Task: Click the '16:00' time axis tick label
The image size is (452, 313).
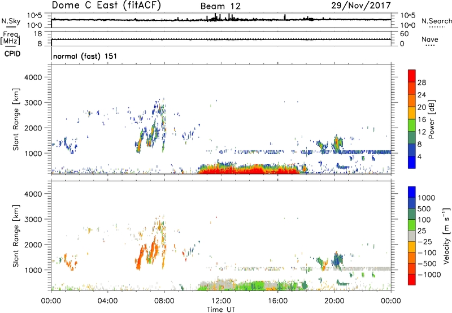Action: pyautogui.click(x=277, y=301)
